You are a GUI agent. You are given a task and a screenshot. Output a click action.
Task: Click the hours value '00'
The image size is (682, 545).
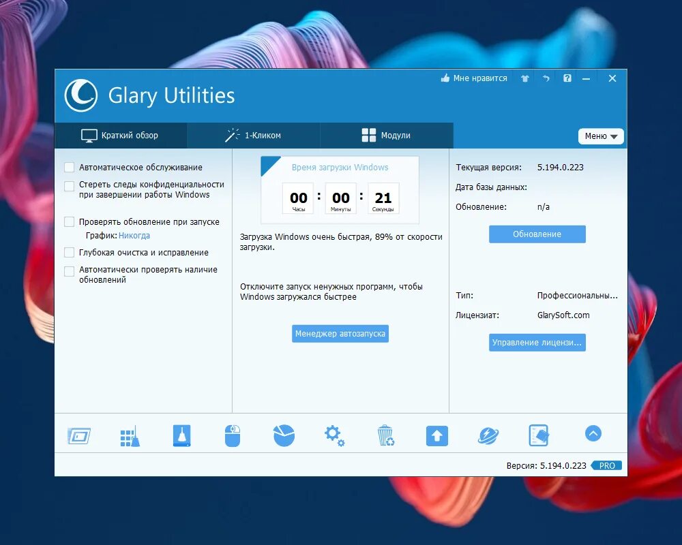point(299,198)
